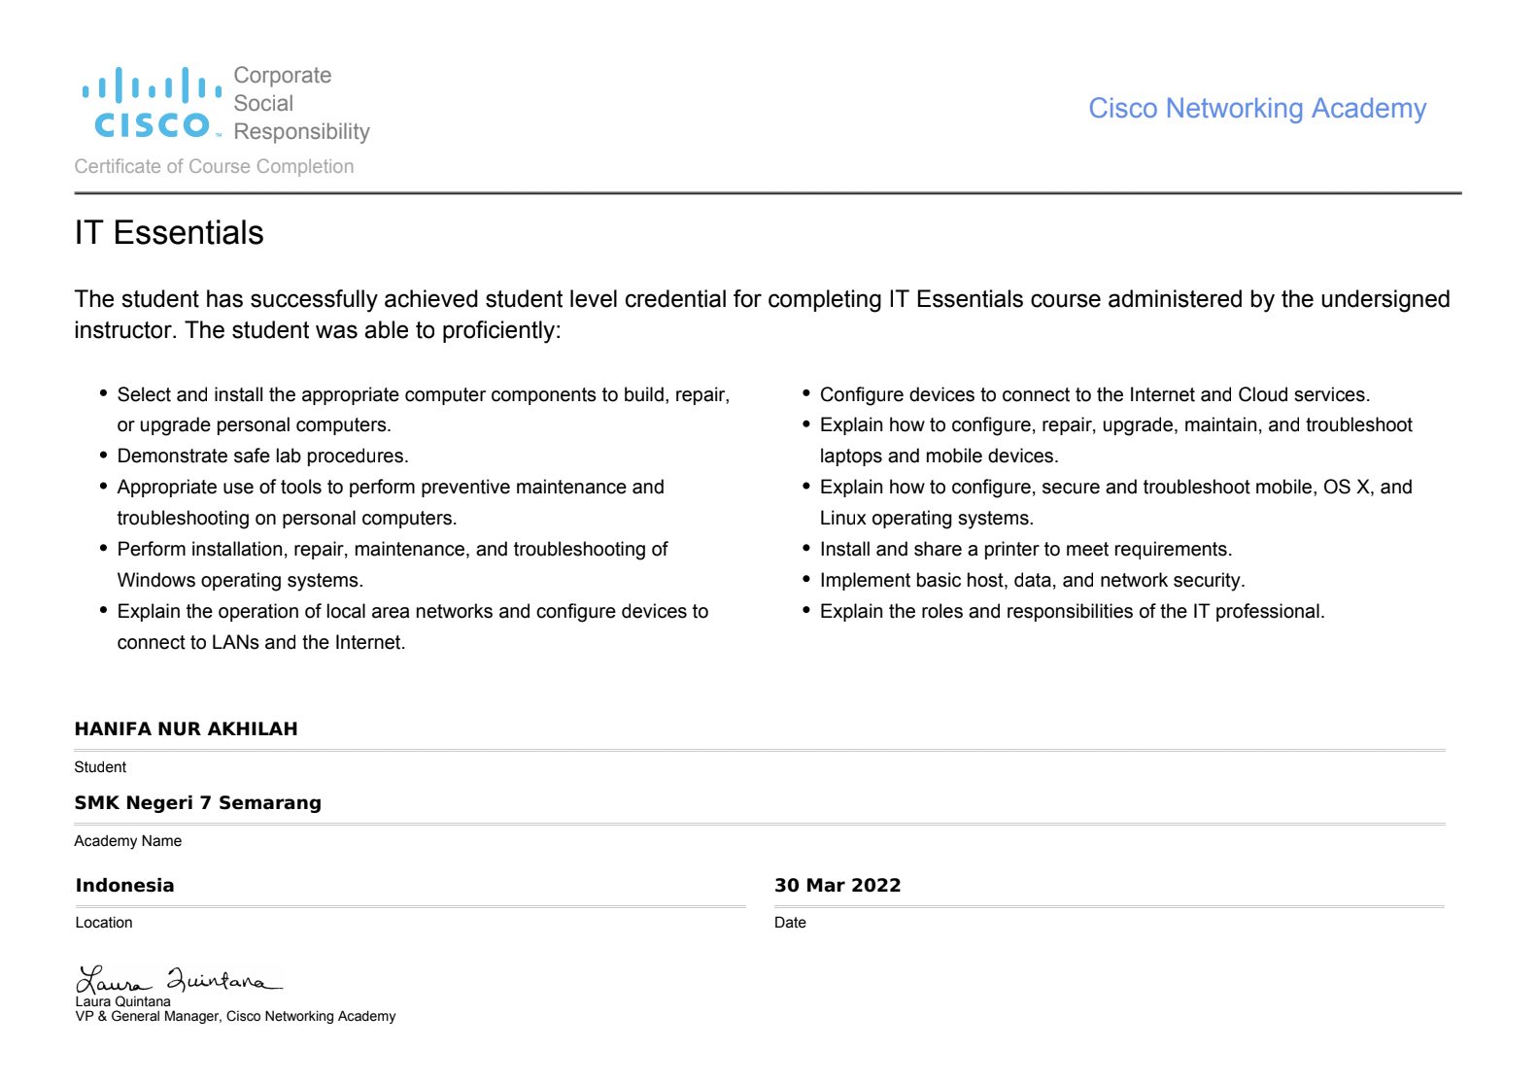Click the Student field label
This screenshot has height=1082, width=1539.
pyautogui.click(x=100, y=767)
